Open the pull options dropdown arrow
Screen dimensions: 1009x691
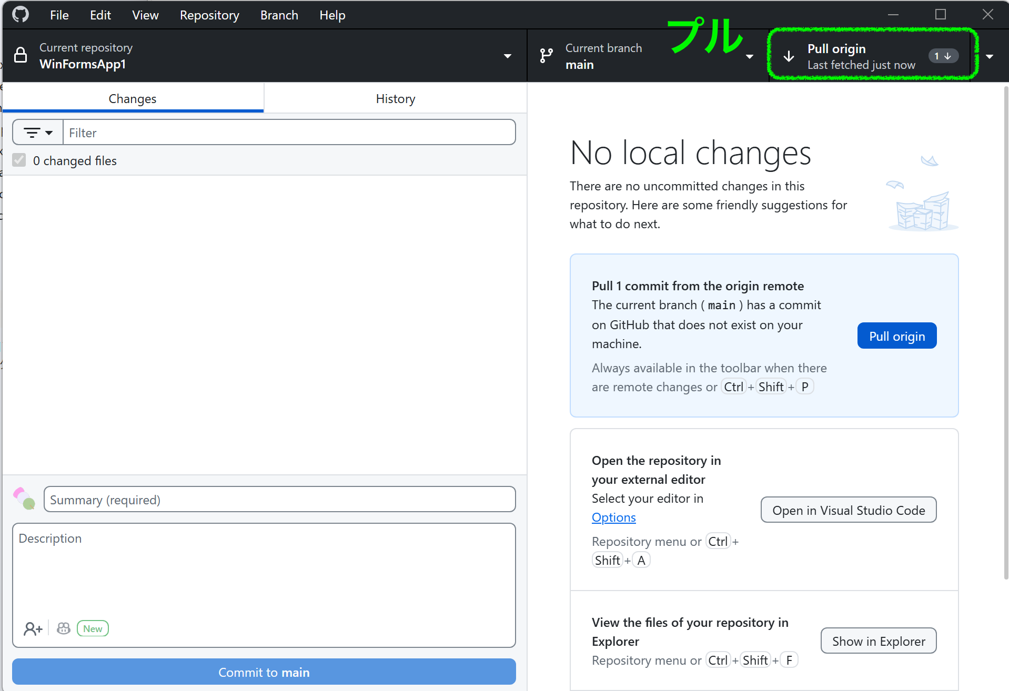(990, 56)
